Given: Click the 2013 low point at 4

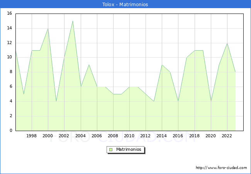Looking at the screenshot, I should tap(154, 101).
